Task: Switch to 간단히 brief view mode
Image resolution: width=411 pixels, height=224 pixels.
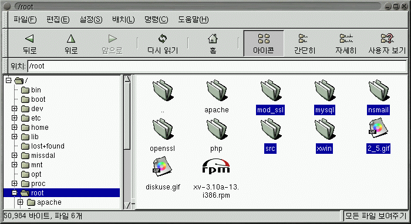Action: pyautogui.click(x=304, y=44)
